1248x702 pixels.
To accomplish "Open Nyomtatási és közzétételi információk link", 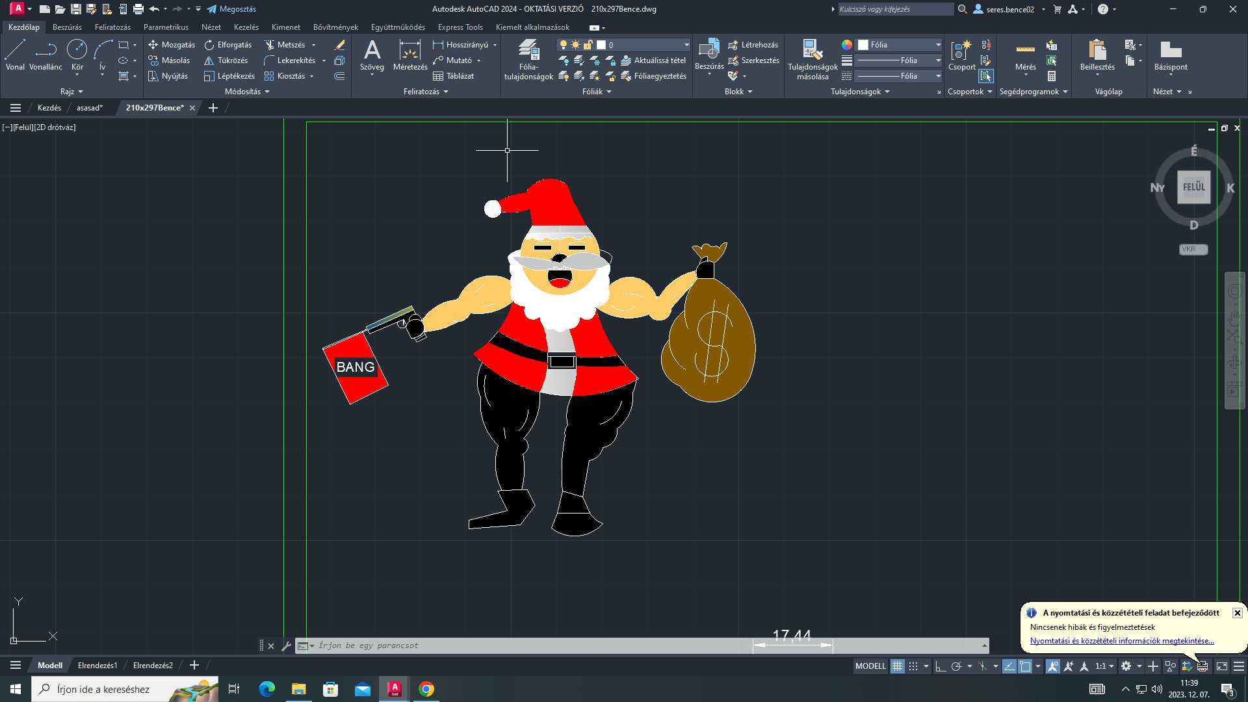I will 1122,641.
